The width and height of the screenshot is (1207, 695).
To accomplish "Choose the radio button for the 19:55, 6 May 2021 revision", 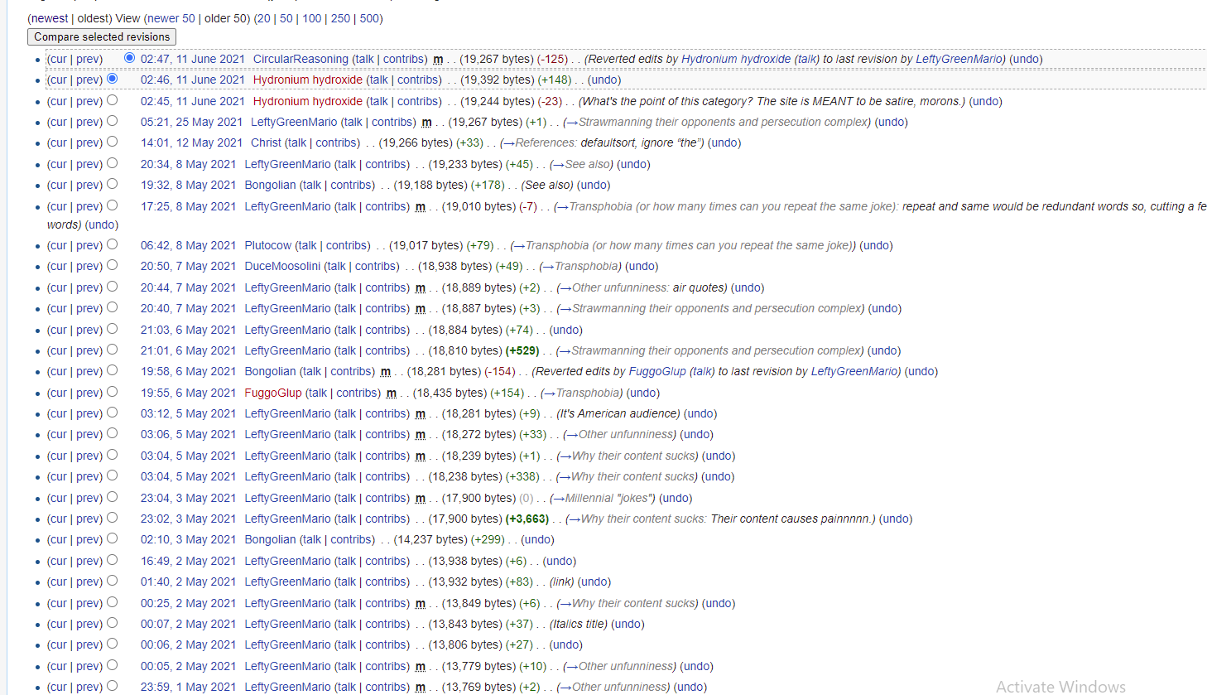I will tap(112, 392).
